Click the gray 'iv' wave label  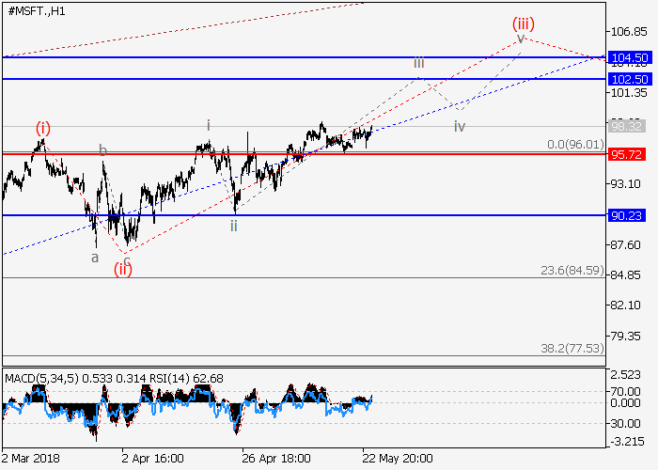point(460,125)
